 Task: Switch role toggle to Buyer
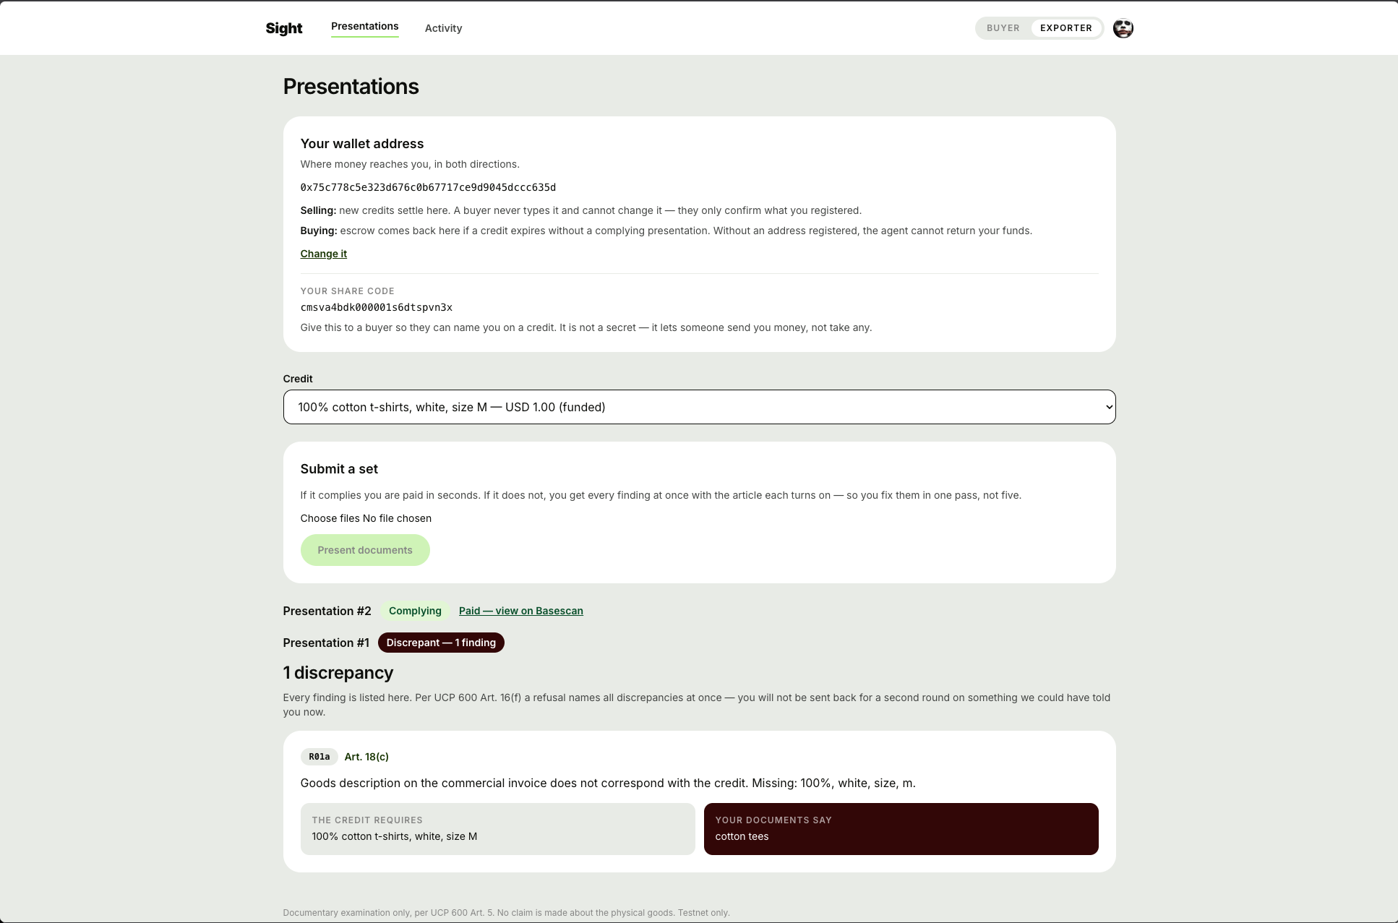point(1003,28)
